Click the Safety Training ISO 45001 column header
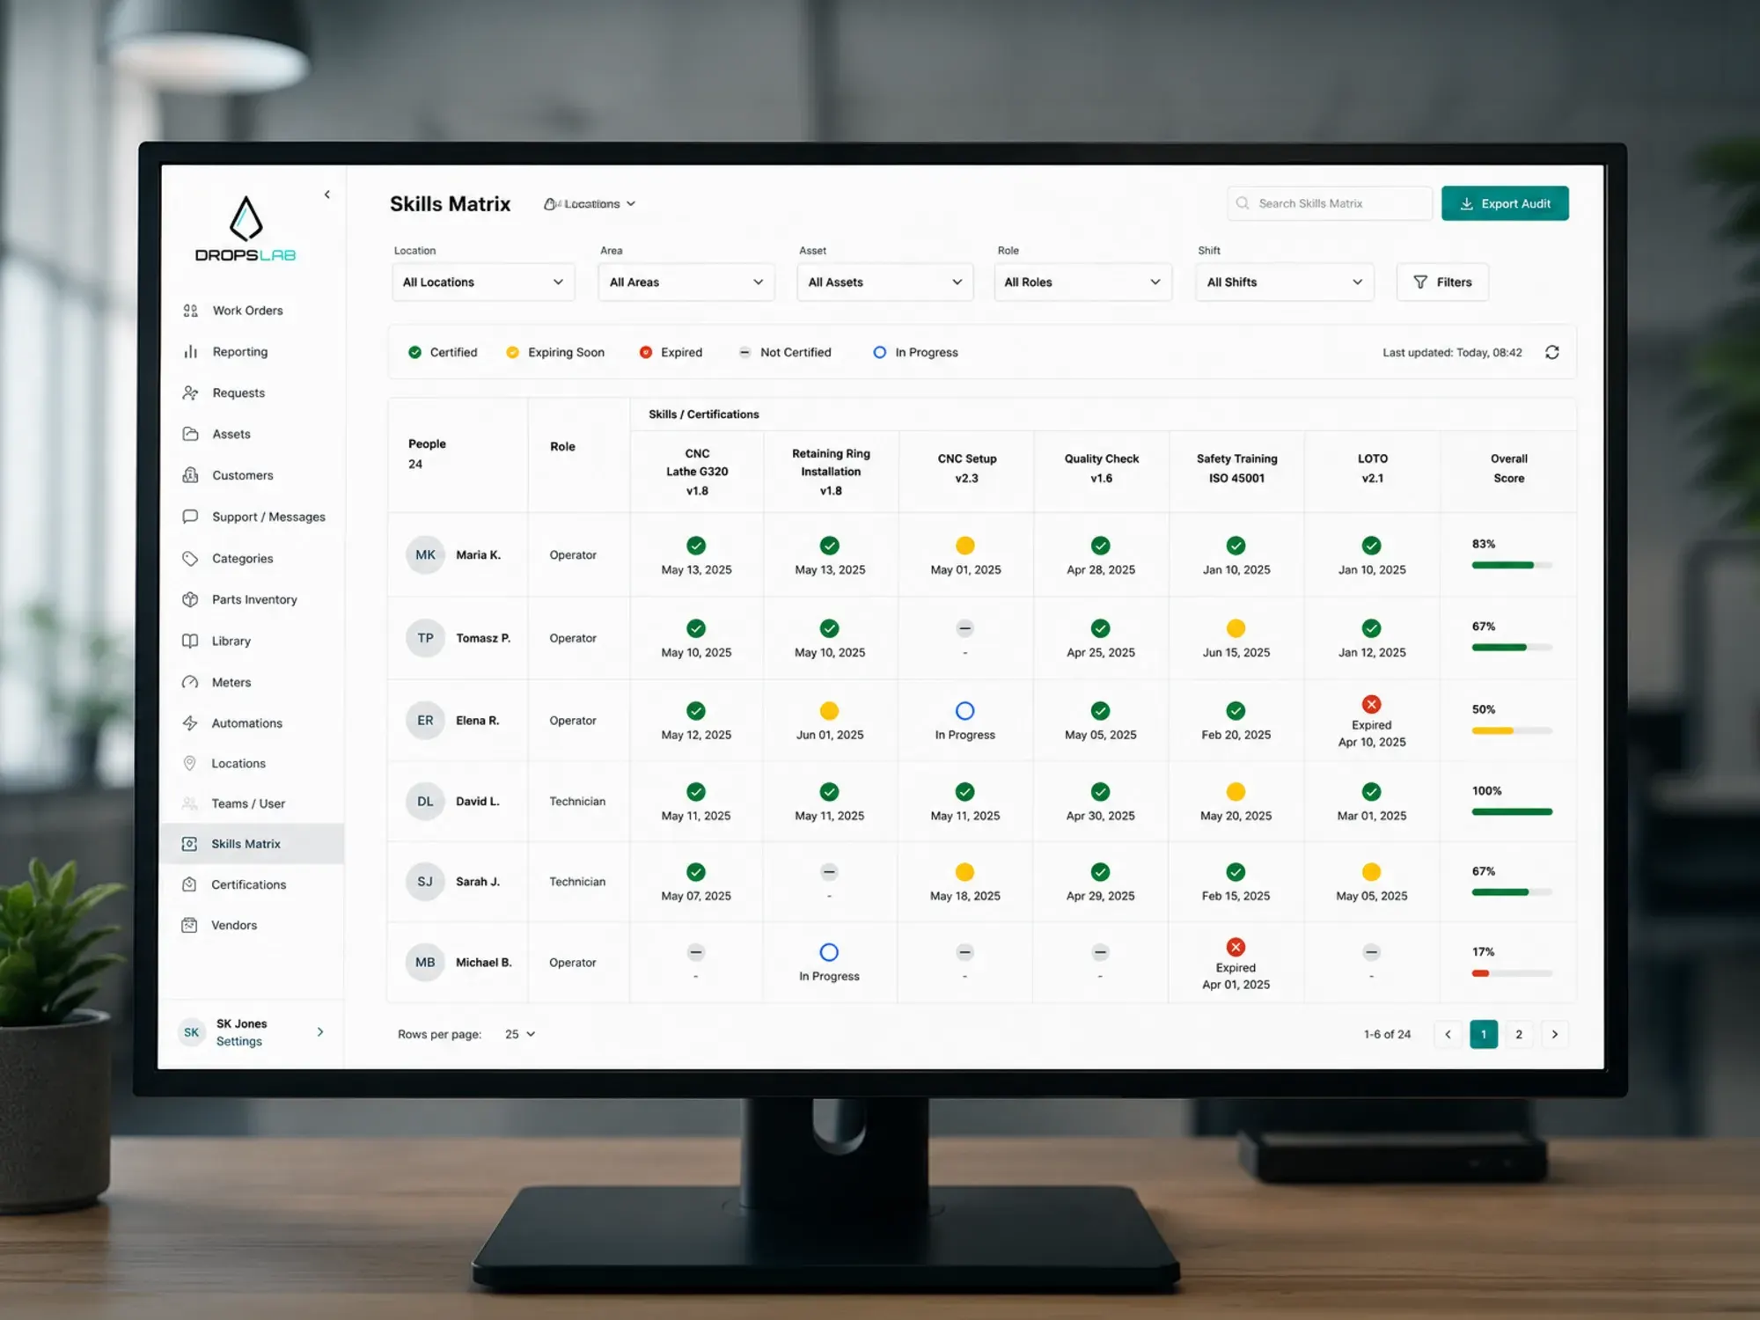This screenshot has height=1320, width=1760. pos(1236,468)
